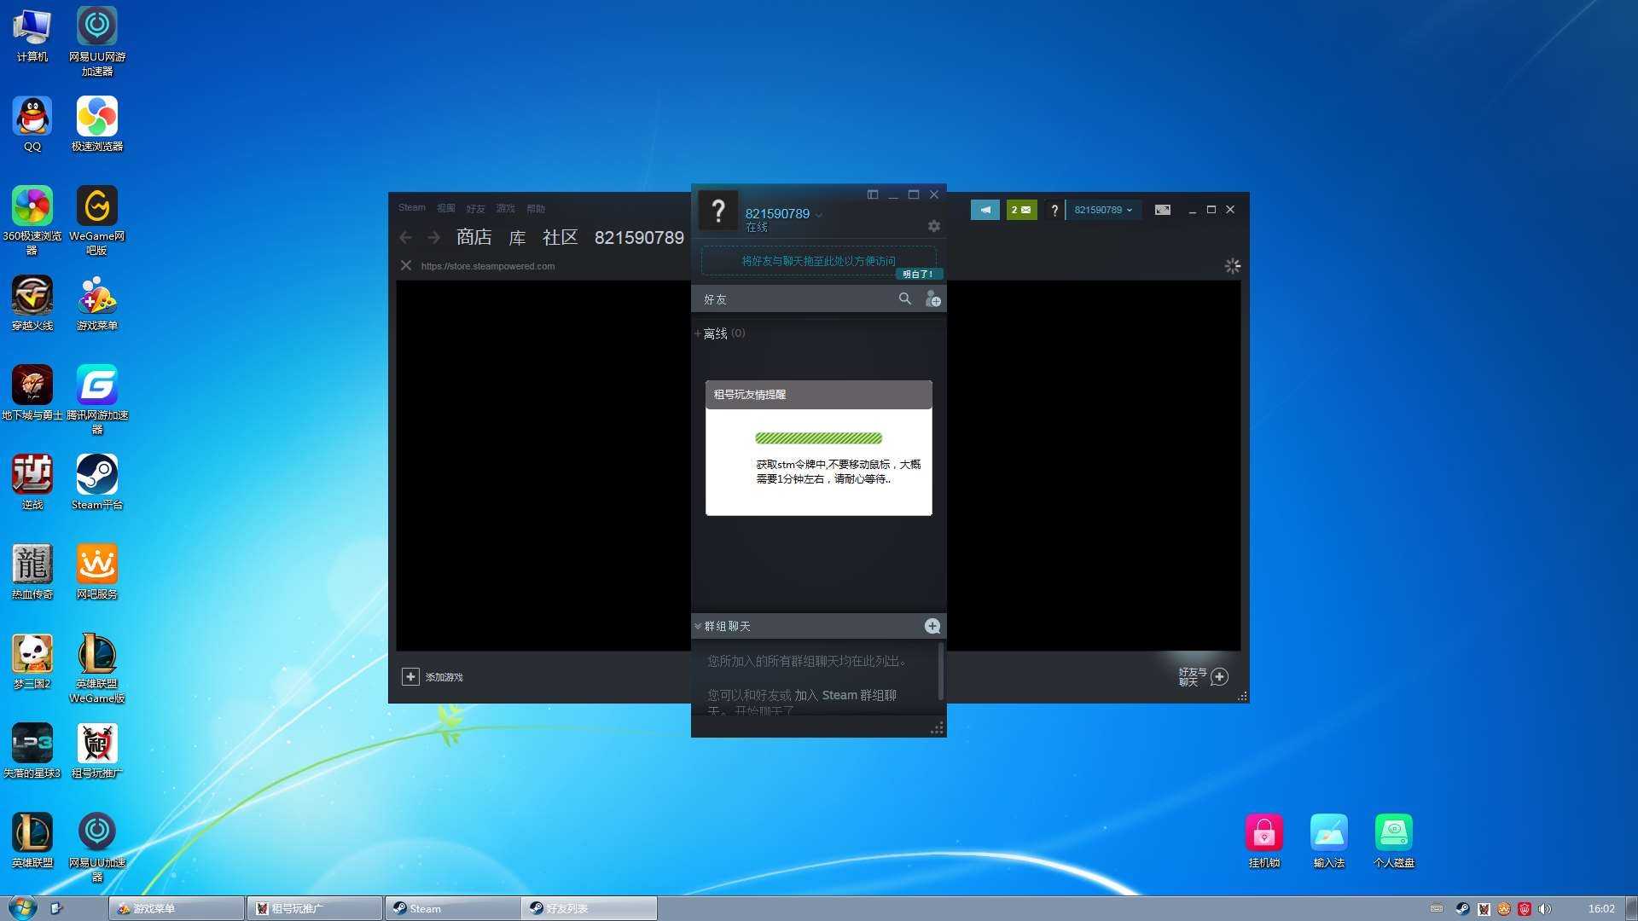
Task: Stop loading the Steam store page
Action: click(406, 266)
